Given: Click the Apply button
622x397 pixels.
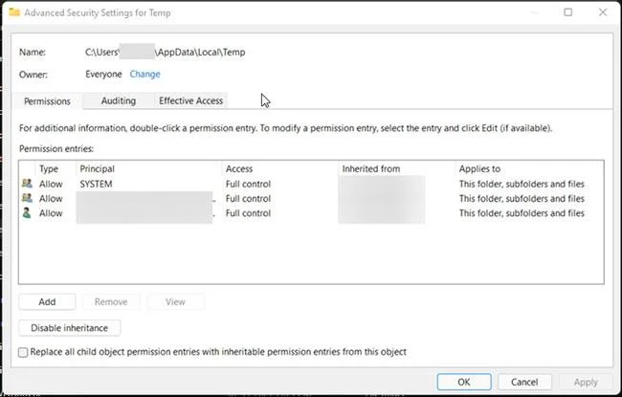Looking at the screenshot, I should (586, 382).
